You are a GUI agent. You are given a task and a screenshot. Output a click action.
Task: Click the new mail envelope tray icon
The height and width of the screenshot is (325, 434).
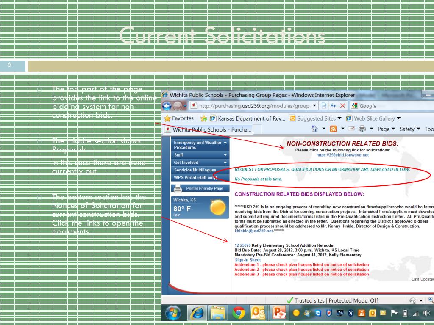click(383, 313)
